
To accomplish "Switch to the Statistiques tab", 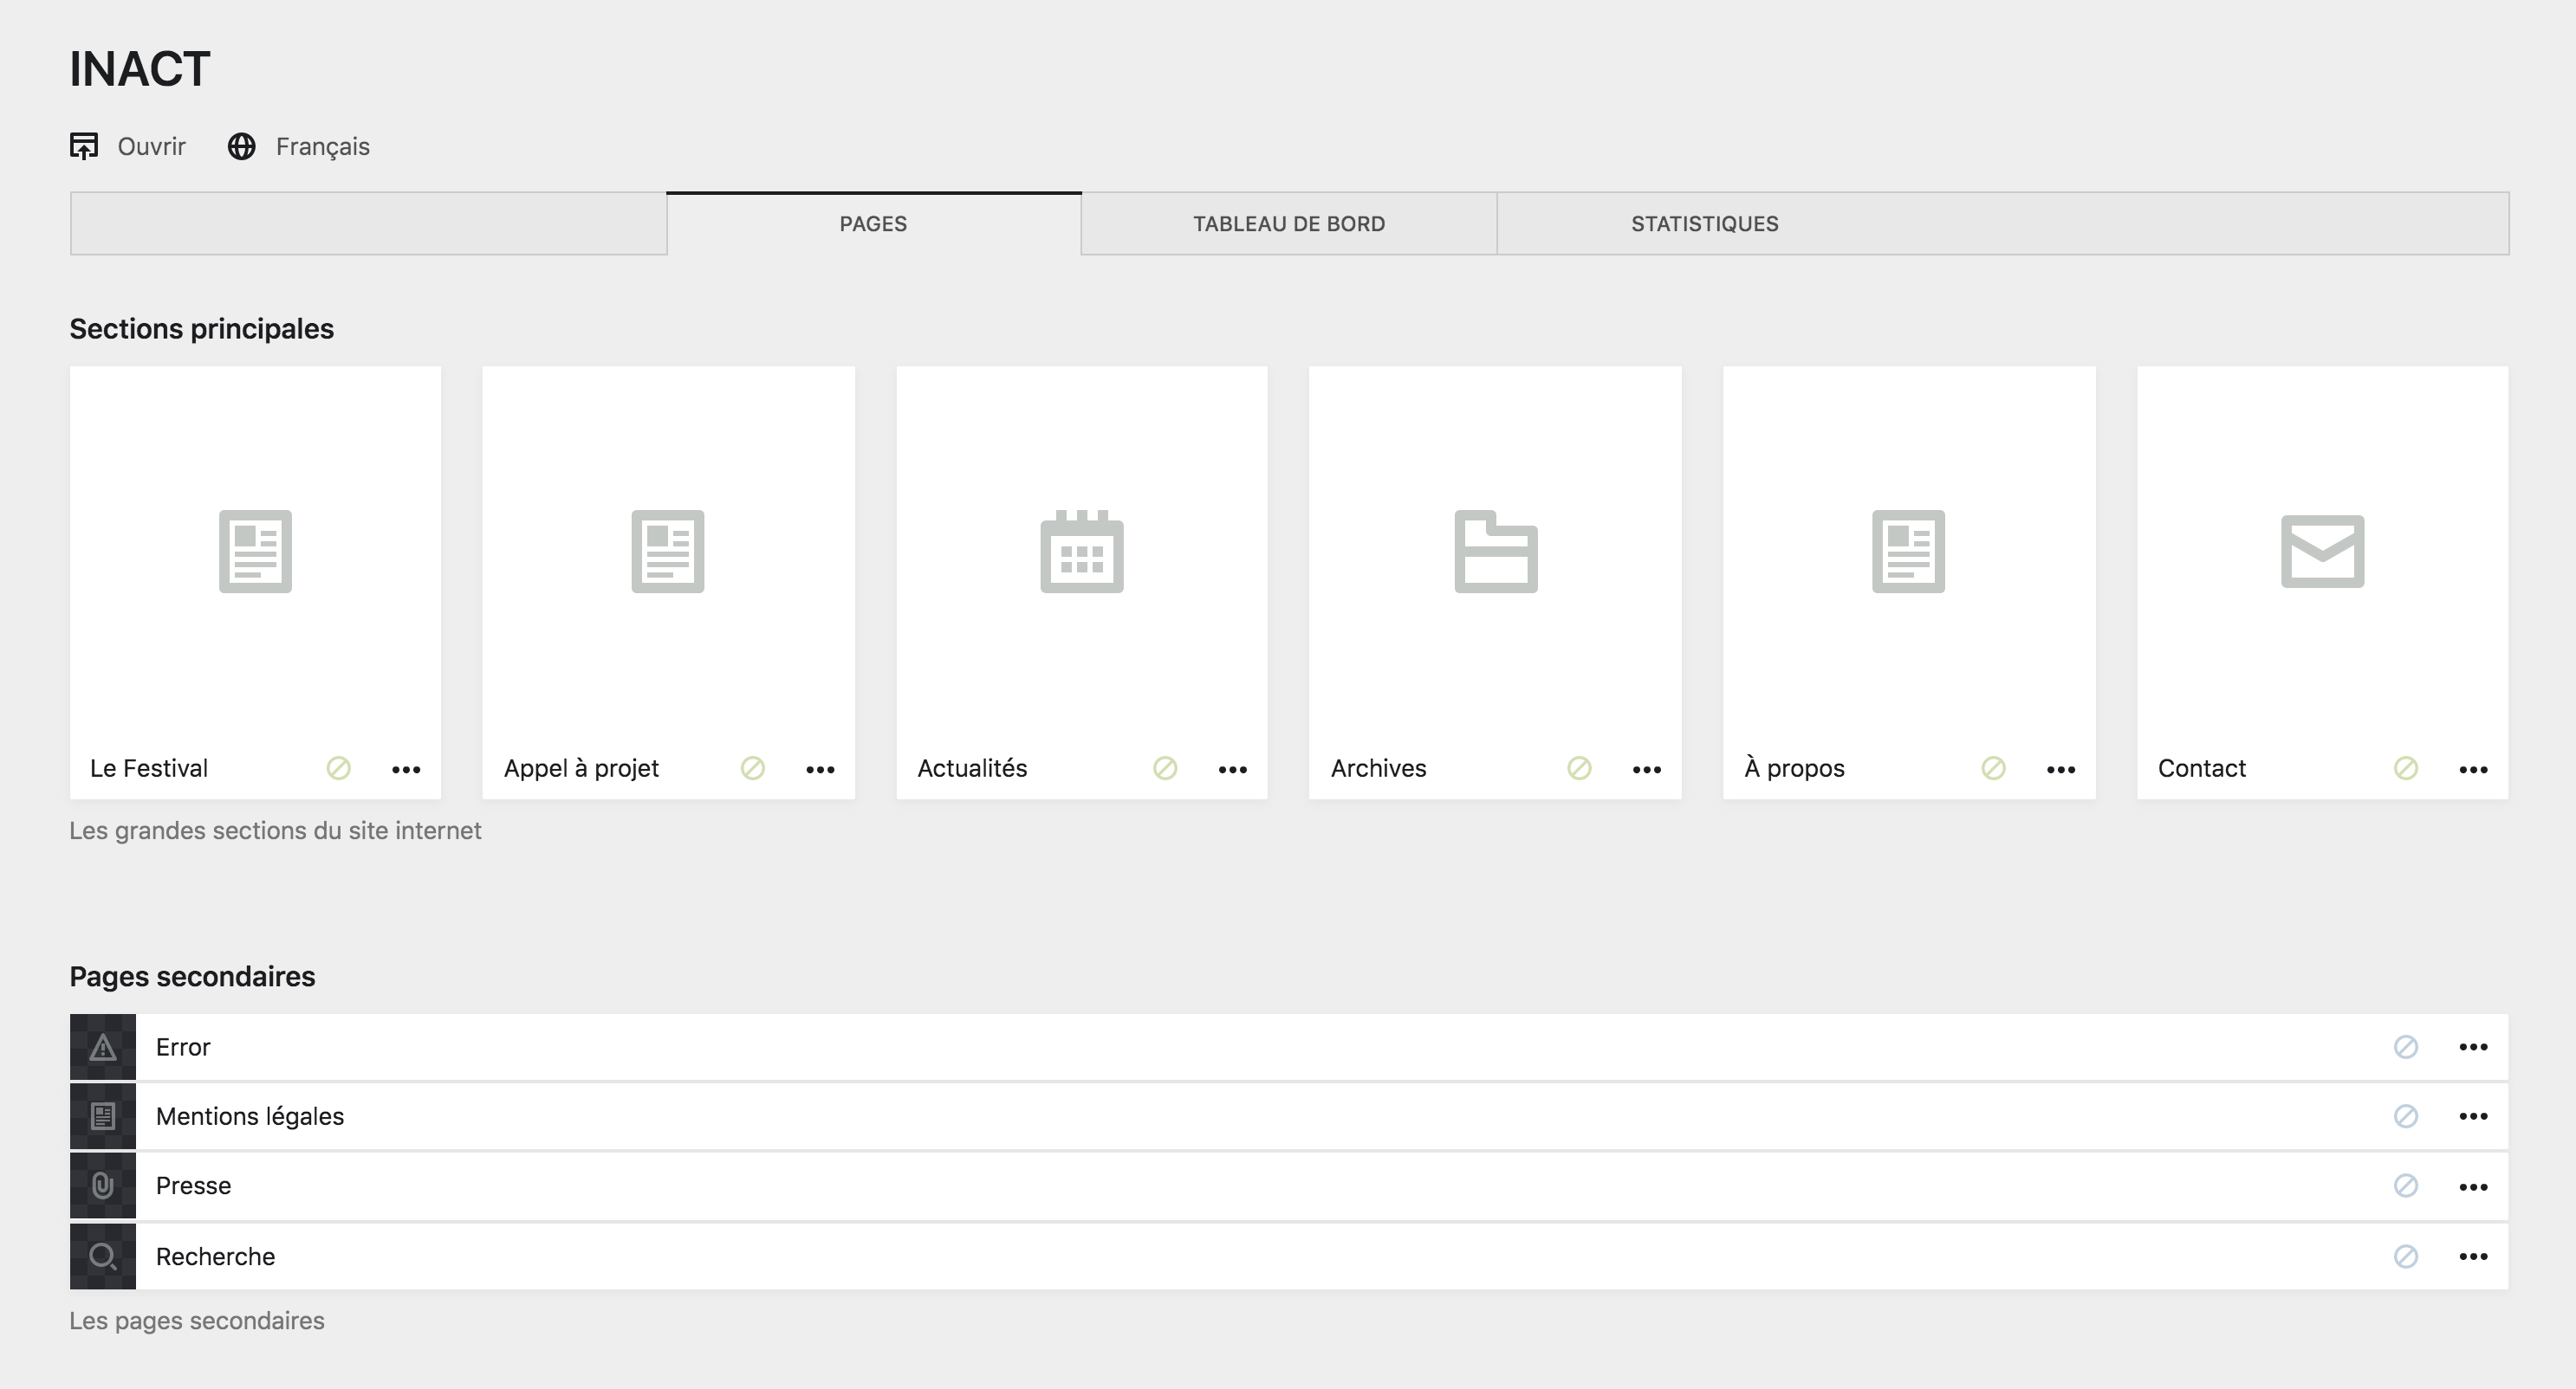I will coord(1704,223).
